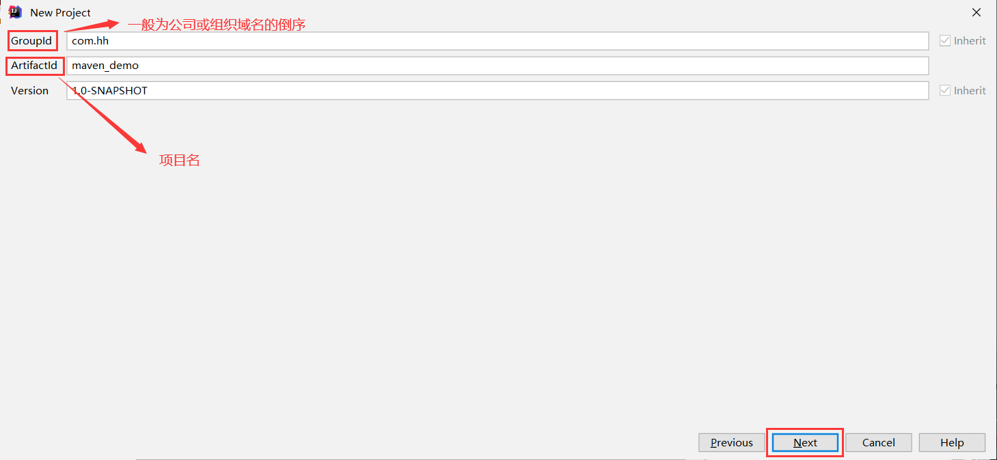997x460 pixels.
Task: Focus the ArtifactId field containing maven_demo
Action: 497,66
